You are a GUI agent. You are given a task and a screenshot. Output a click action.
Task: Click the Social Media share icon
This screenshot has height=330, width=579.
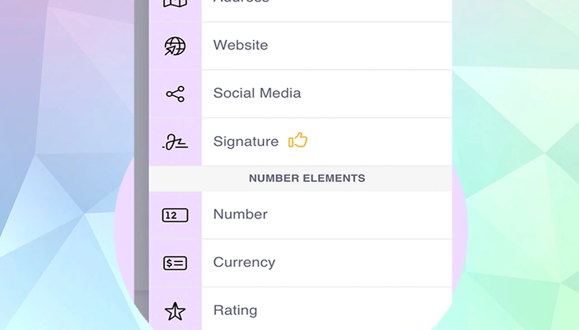175,94
